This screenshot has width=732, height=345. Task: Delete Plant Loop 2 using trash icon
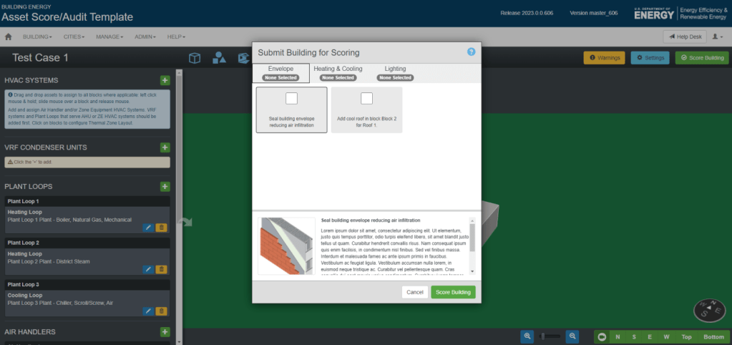pyautogui.click(x=161, y=269)
